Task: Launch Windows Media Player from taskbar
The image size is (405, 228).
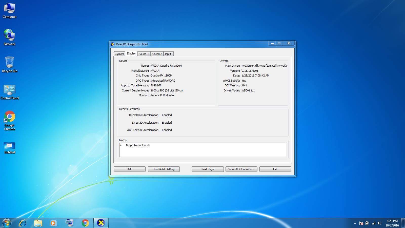Action: tap(53, 223)
